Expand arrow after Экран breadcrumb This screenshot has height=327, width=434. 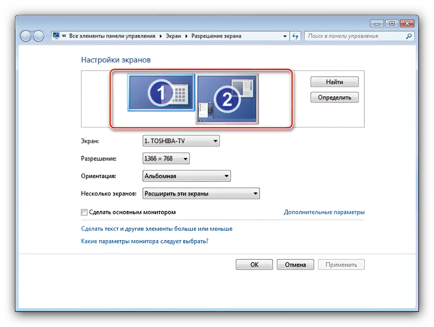coord(186,36)
